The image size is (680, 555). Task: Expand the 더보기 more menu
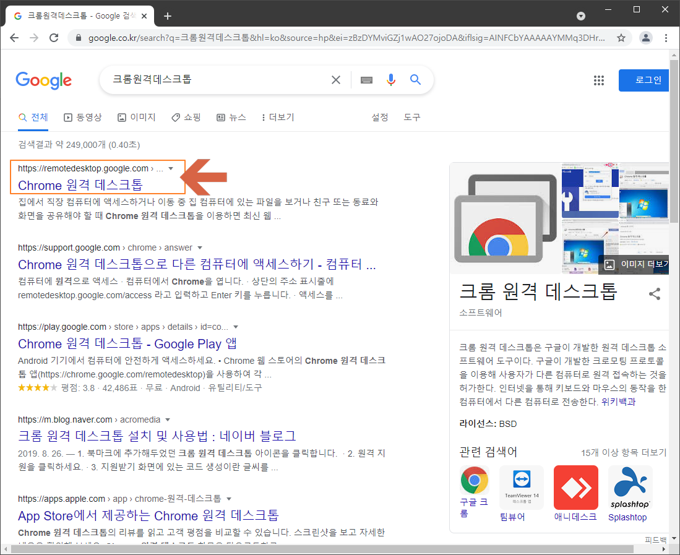(278, 117)
